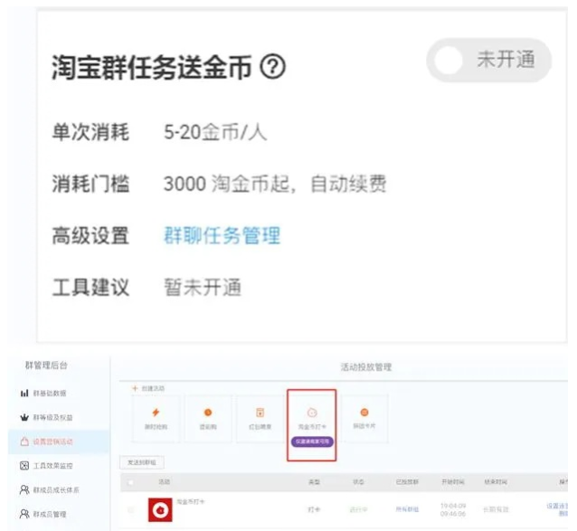
Task: Tick the select-all checkbox in table header
Action: pyautogui.click(x=130, y=482)
